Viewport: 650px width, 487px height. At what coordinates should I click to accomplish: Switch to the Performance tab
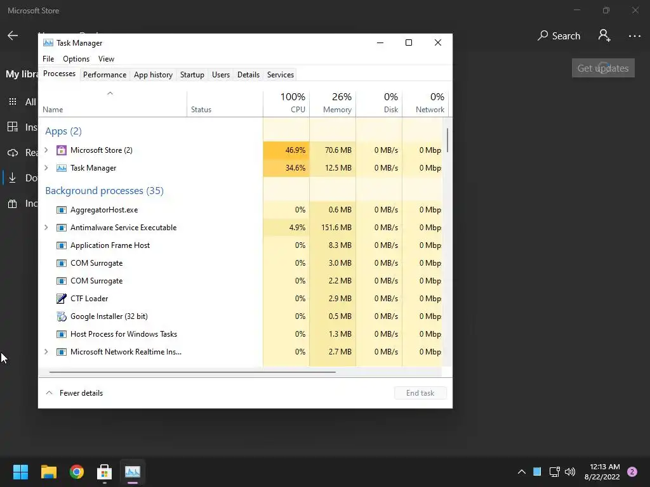coord(105,75)
